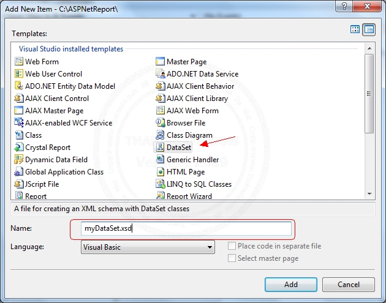Select the LINQ to SQL Classes icon
This screenshot has width=386, height=303.
click(161, 184)
